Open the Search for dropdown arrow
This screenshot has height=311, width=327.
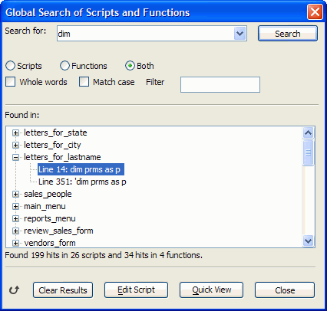click(x=239, y=34)
